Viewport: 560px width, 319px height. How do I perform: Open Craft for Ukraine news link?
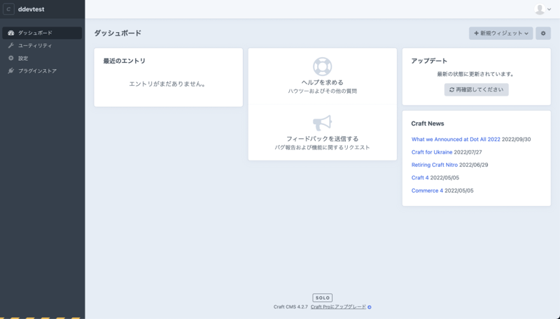pyautogui.click(x=432, y=152)
